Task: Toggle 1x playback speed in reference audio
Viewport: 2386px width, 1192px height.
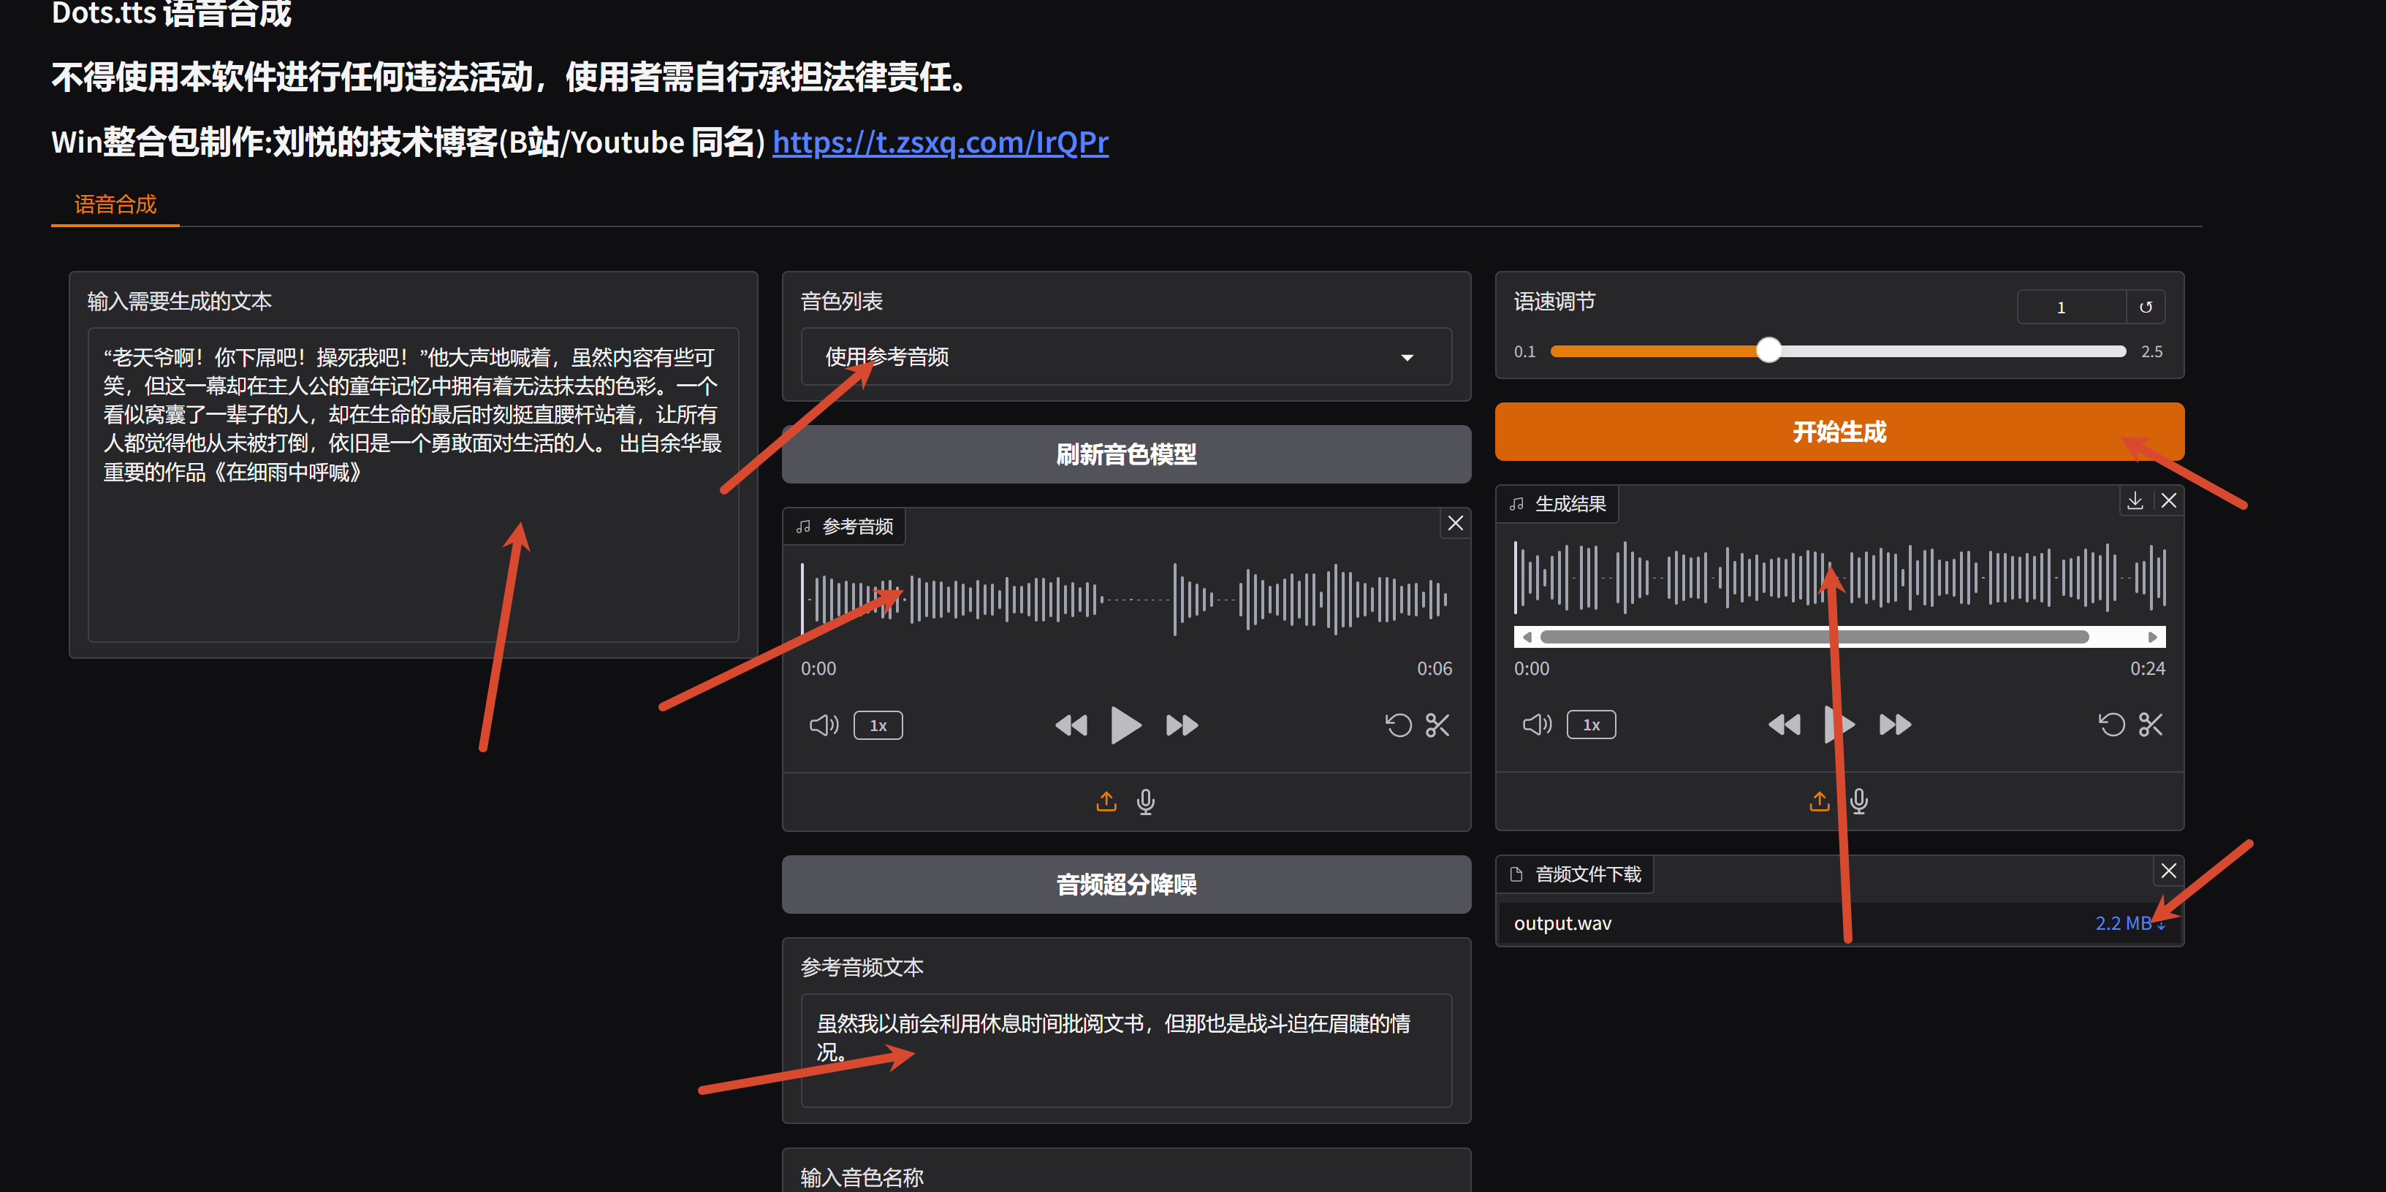Action: click(878, 725)
